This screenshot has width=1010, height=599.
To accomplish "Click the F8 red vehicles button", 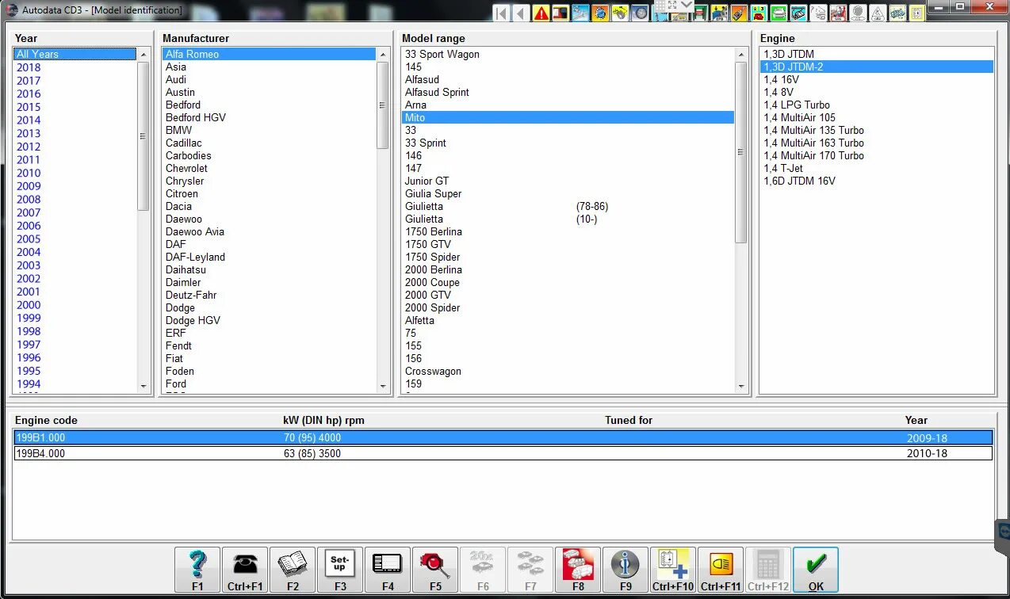I will 578,570.
